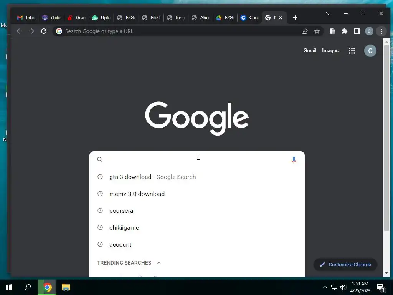Click inside the Google search box
Image resolution: width=393 pixels, height=295 pixels.
click(x=197, y=160)
